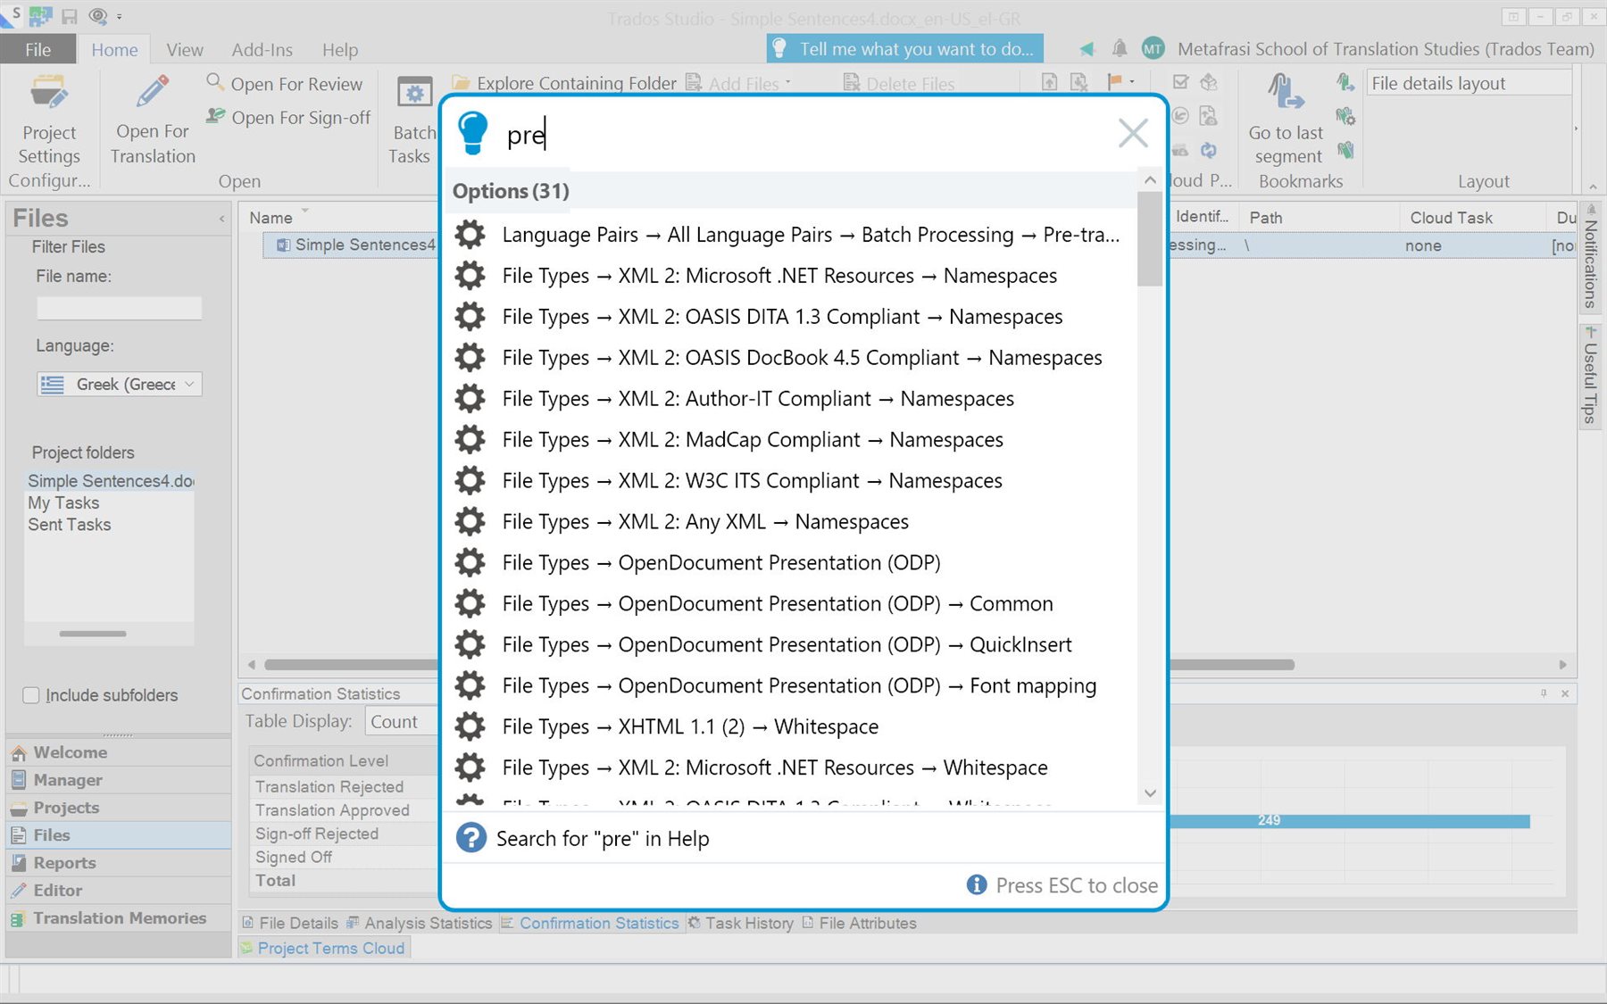The image size is (1607, 1004).
Task: Open the Batch Tasks menu
Action: 412,117
